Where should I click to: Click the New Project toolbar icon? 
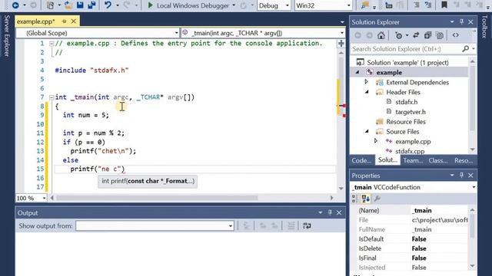point(50,5)
